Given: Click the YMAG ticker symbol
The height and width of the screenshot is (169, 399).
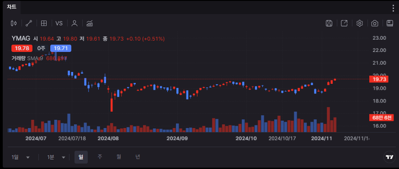Looking at the screenshot, I should (21, 39).
